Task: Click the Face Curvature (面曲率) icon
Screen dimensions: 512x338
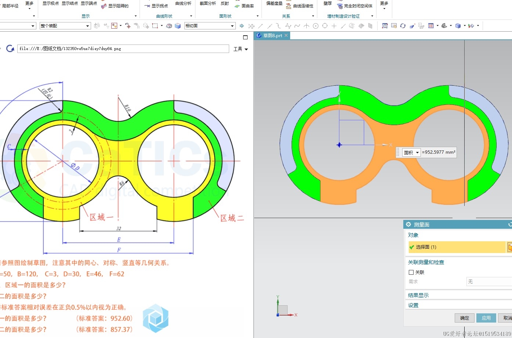Action: [237, 6]
